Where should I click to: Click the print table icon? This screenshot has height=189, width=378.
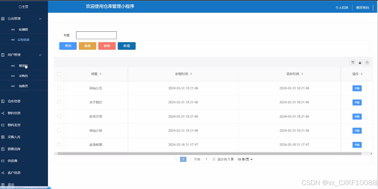367,62
